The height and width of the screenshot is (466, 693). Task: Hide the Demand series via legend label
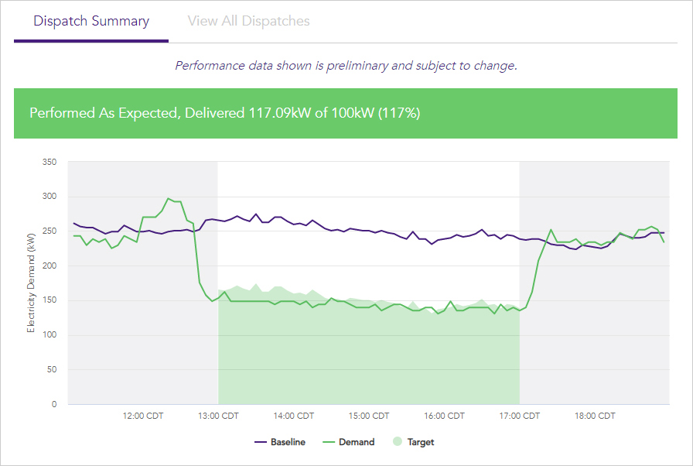coord(357,442)
